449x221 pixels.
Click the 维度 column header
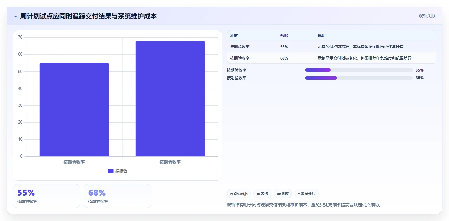tap(234, 36)
